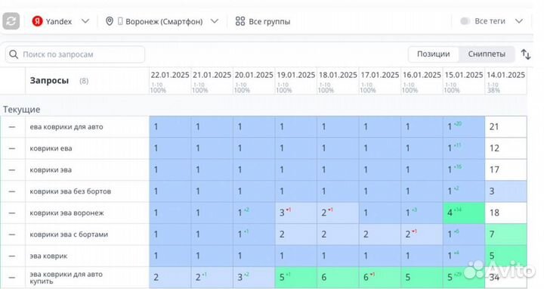The width and height of the screenshot is (544, 289).
Task: Switch to the Сниппеты tab
Action: pyautogui.click(x=487, y=54)
